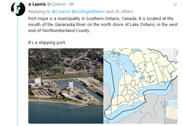The width and height of the screenshot is (183, 126).
Task: Select the 'Replying to' label text
Action: pyautogui.click(x=39, y=12)
